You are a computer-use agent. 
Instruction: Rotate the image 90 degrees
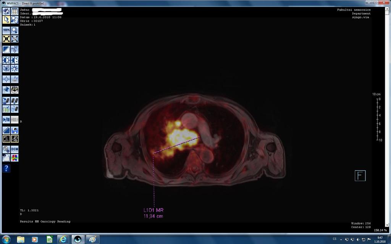(x=15, y=49)
